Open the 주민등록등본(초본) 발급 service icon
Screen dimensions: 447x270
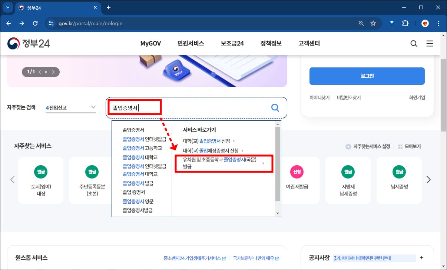point(92,180)
